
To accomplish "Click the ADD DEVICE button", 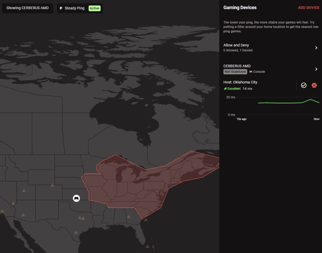I will tap(309, 8).
